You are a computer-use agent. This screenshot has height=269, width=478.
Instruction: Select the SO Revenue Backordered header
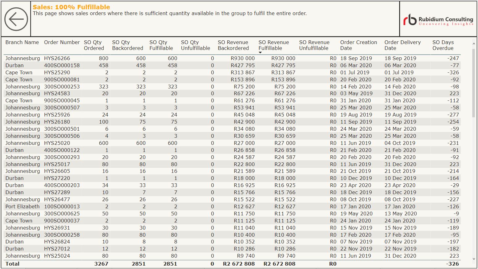[x=233, y=45]
